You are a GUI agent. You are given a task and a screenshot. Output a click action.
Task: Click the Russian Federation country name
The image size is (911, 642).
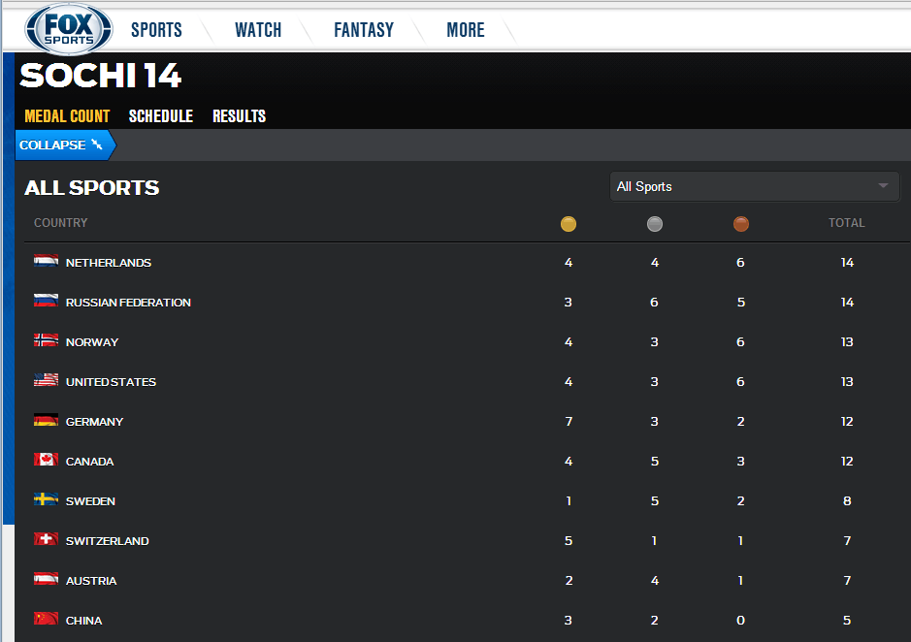[x=128, y=303]
